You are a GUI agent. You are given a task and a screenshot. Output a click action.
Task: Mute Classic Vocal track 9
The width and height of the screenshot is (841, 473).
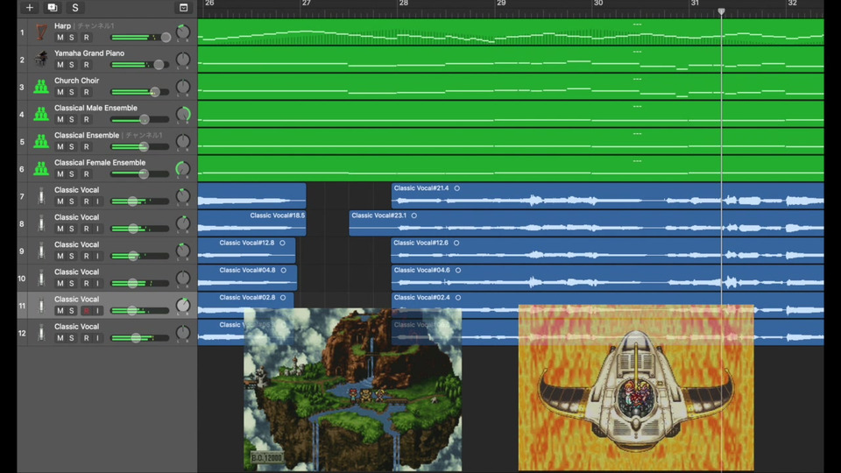(60, 257)
